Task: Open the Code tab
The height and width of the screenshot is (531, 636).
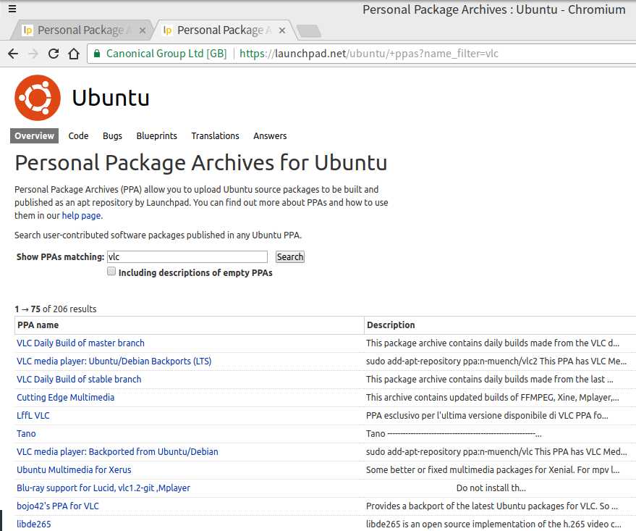Action: coord(78,135)
